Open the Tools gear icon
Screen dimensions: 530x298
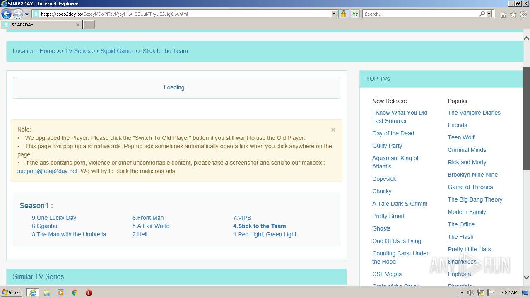523,14
